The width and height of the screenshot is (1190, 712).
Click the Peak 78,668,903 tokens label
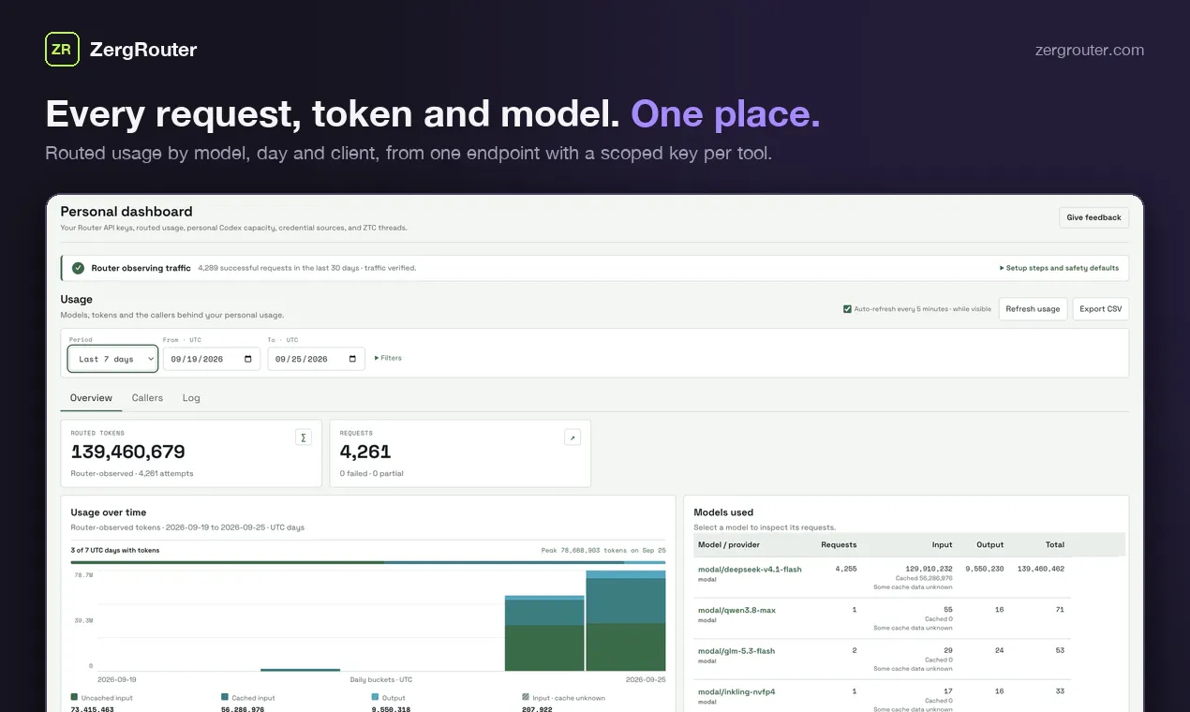[x=603, y=550]
